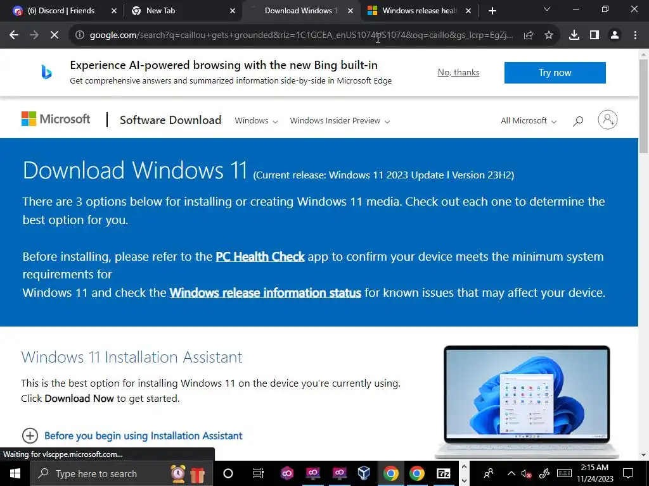Click the Software Download heading link
The width and height of the screenshot is (649, 486).
click(x=170, y=120)
